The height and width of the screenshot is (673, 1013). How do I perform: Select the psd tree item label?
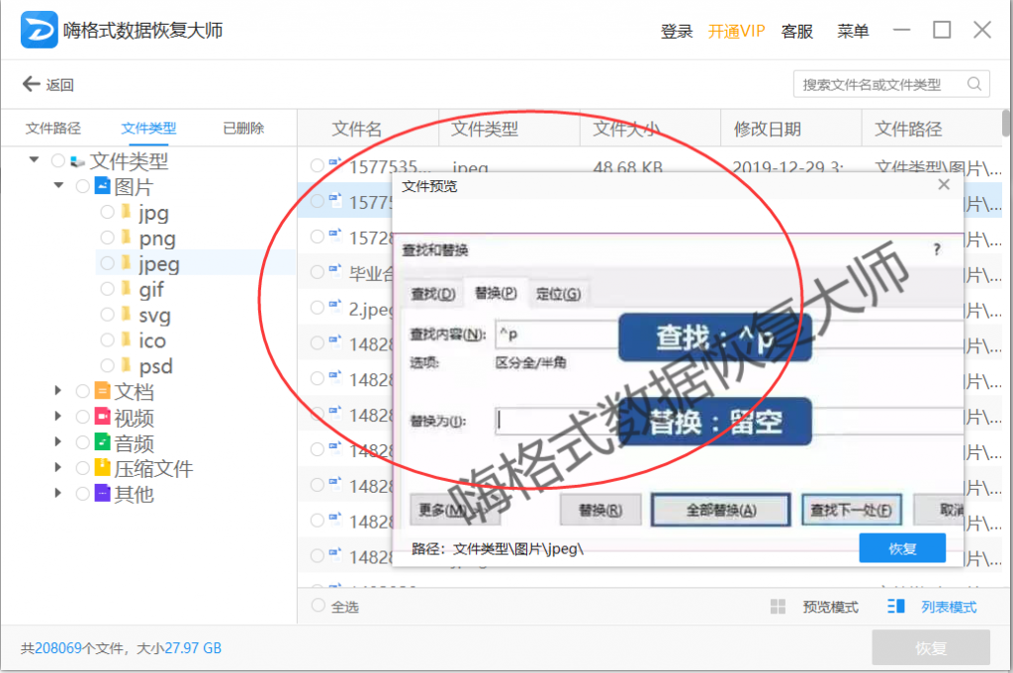click(x=155, y=366)
